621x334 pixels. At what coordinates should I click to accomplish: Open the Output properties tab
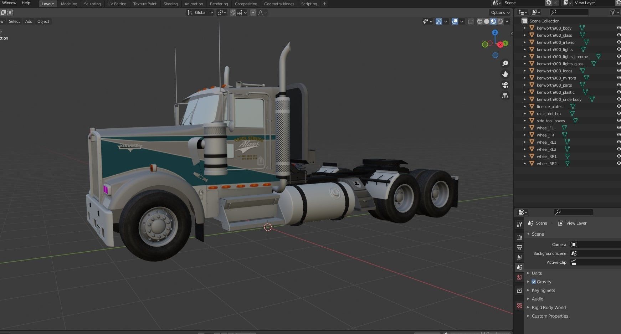[519, 247]
